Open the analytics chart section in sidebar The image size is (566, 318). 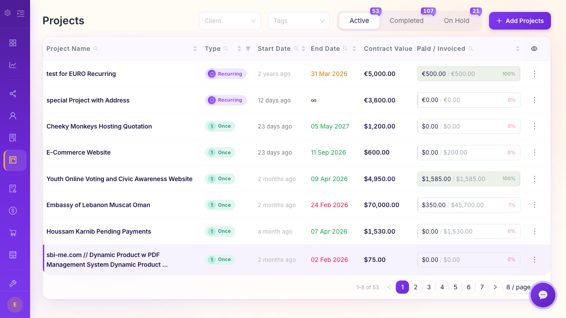[13, 64]
